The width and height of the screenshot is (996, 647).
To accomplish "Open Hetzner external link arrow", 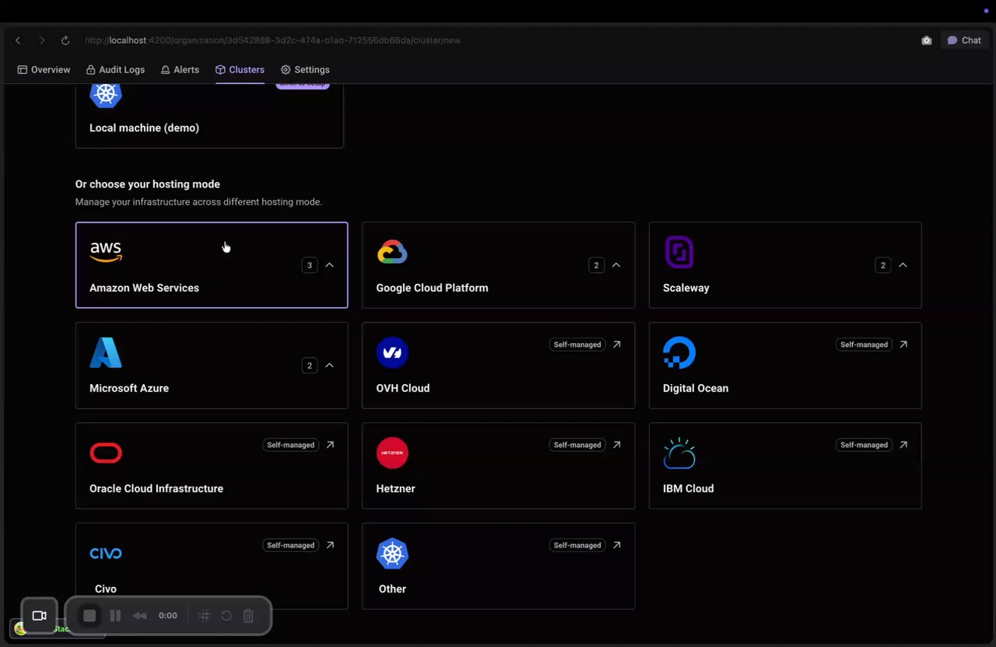I will [616, 445].
